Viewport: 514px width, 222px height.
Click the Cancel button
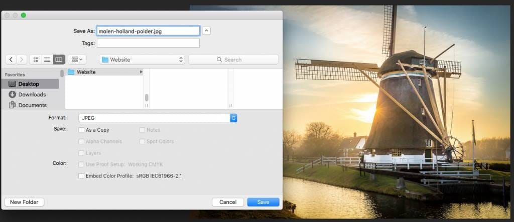point(228,202)
